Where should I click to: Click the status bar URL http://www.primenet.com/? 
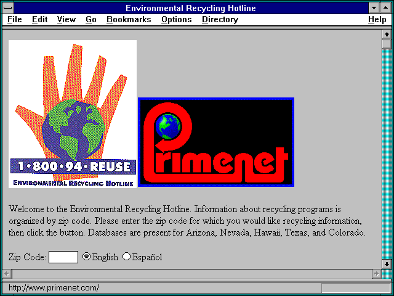point(54,288)
